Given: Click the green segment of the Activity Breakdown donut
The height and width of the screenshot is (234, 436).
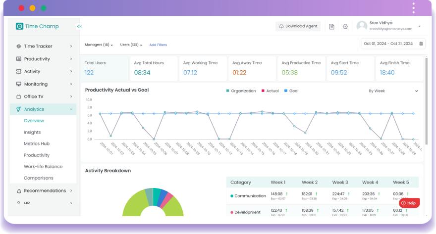Looking at the screenshot, I should pos(131,204).
